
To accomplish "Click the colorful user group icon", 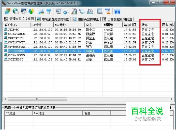I will [x=31, y=11].
